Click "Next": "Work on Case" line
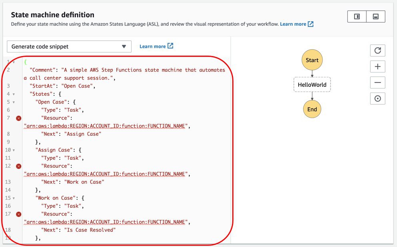The height and width of the screenshot is (247, 397). pyautogui.click(x=73, y=182)
